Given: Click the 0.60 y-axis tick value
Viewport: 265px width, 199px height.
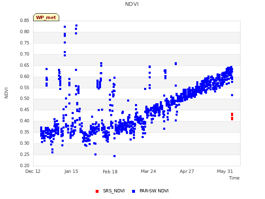Looking at the screenshot, I should click(x=24, y=76).
